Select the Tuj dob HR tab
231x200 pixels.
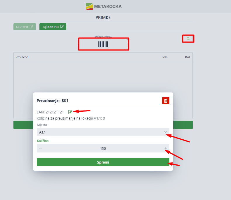click(x=53, y=27)
